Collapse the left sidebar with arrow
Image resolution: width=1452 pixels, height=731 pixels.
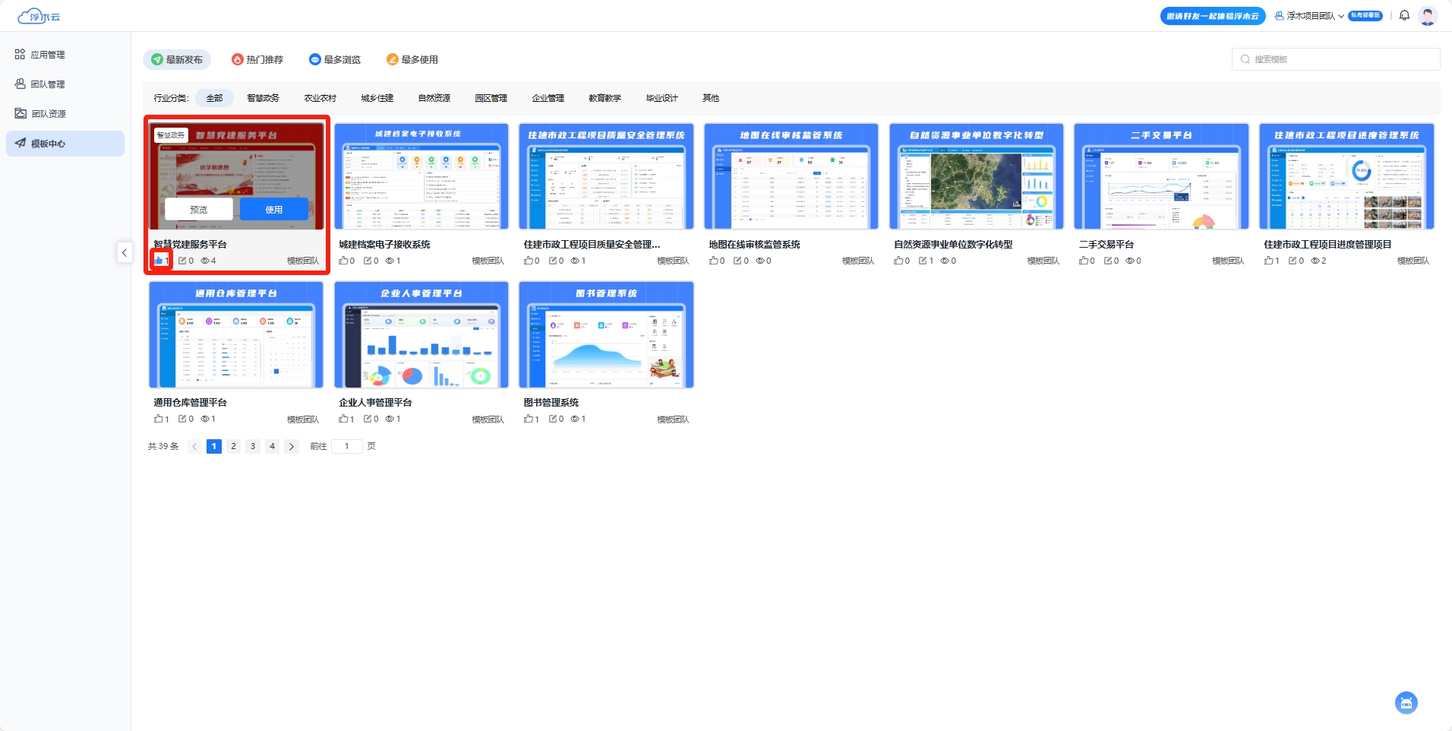[x=125, y=252]
